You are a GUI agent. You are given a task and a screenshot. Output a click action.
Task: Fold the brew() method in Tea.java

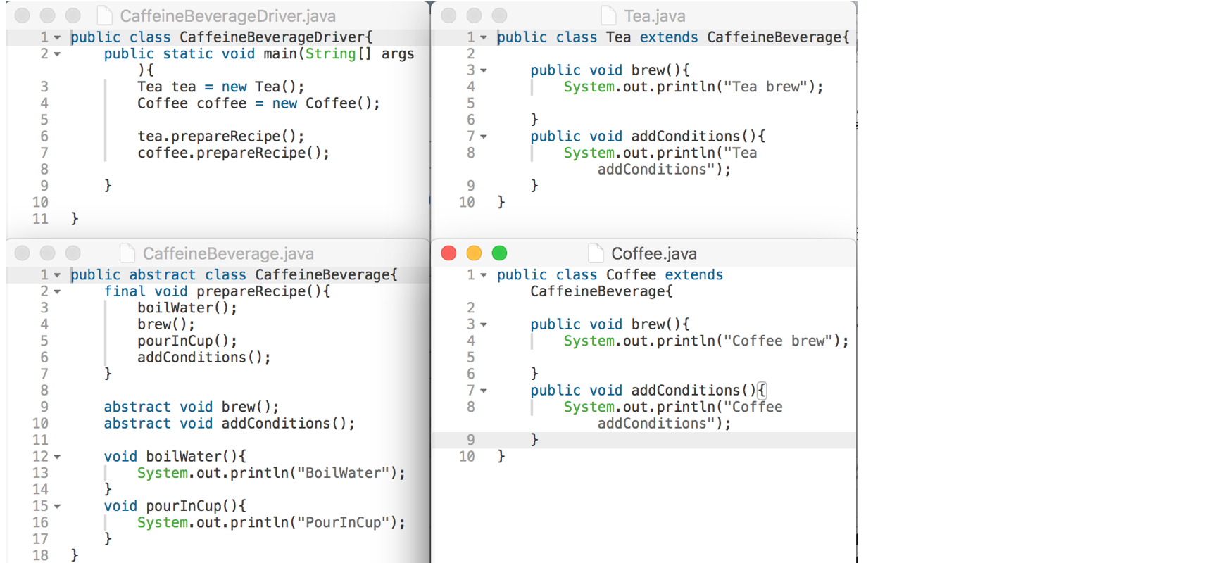point(484,70)
